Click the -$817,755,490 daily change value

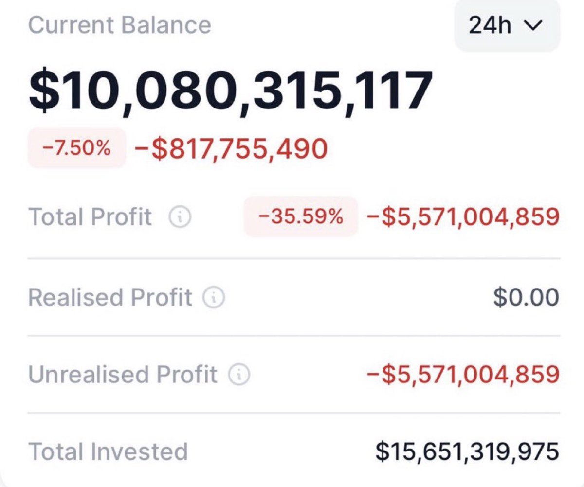pos(230,148)
